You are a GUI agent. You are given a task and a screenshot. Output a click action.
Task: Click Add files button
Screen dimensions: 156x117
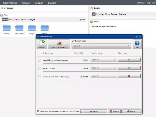42,44
